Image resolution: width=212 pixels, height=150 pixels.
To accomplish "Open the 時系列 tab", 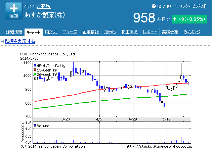I will tap(51, 32).
